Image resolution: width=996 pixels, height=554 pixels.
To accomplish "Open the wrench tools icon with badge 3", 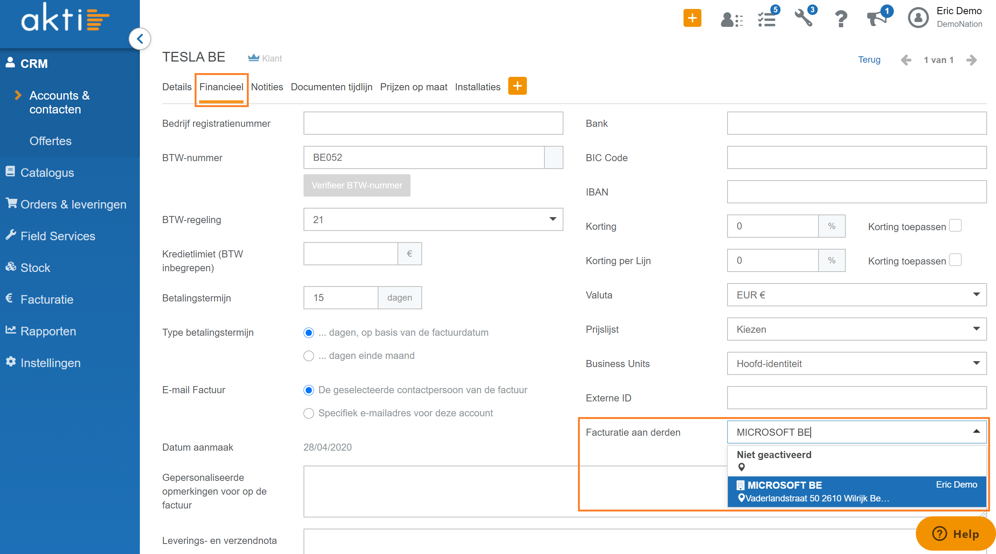I will click(804, 18).
